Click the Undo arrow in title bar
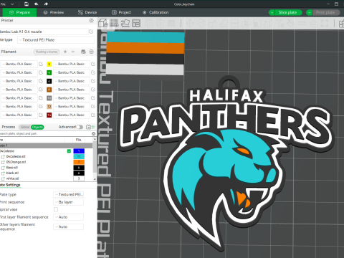The image size is (344, 258). tap(37, 4)
